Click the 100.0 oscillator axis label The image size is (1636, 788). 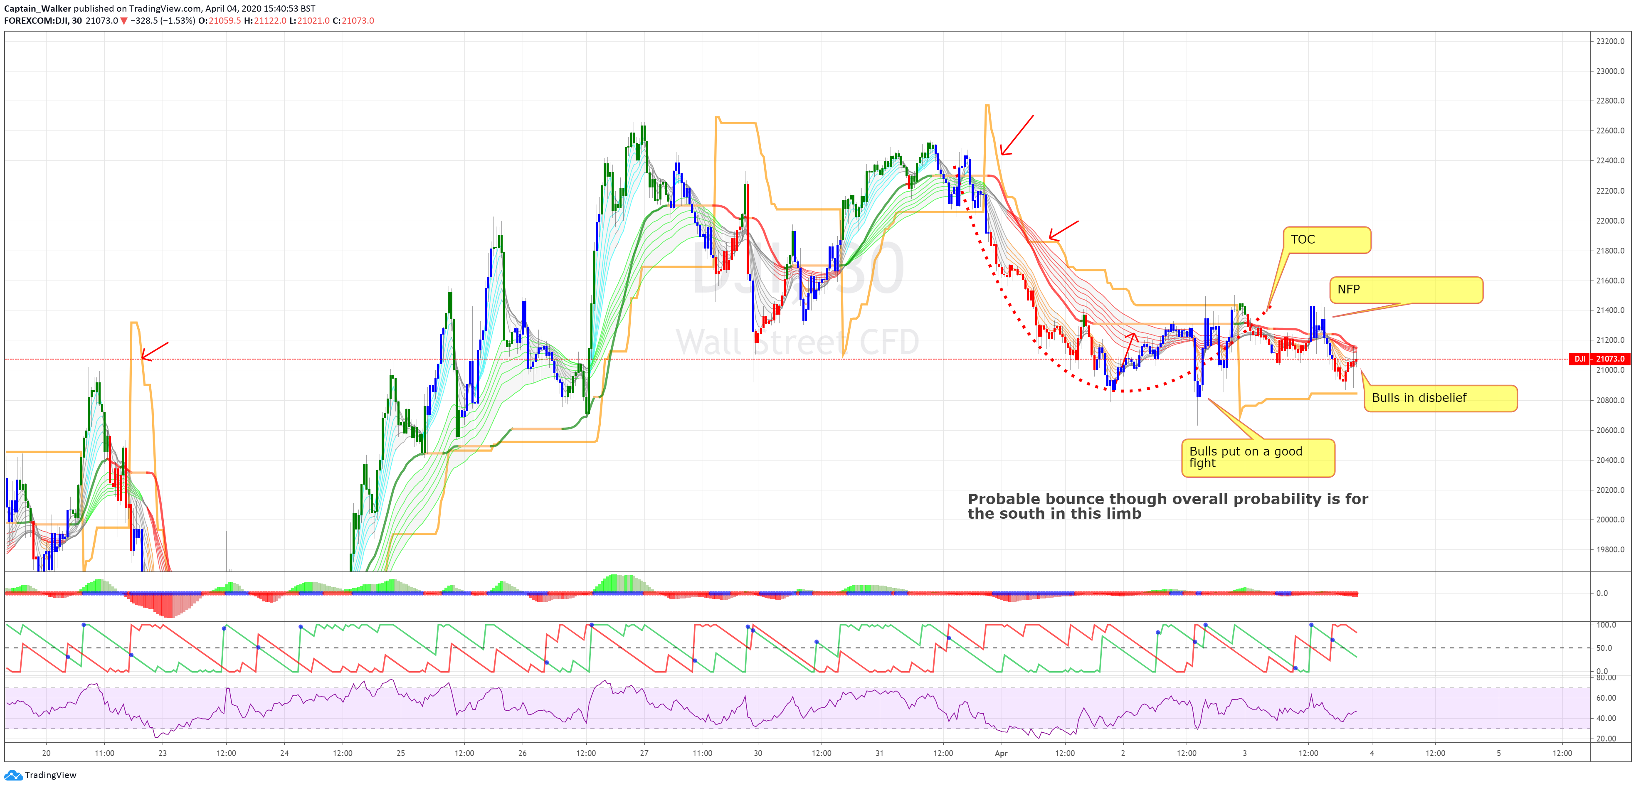[1606, 625]
